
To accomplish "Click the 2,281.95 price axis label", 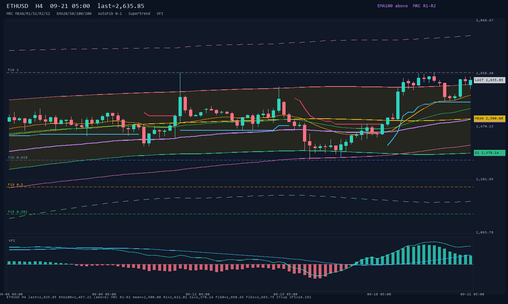I will tap(485, 179).
